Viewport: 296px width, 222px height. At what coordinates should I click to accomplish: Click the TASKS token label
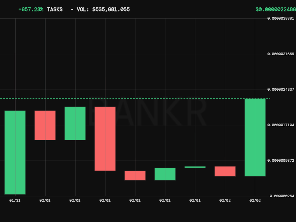(x=55, y=10)
